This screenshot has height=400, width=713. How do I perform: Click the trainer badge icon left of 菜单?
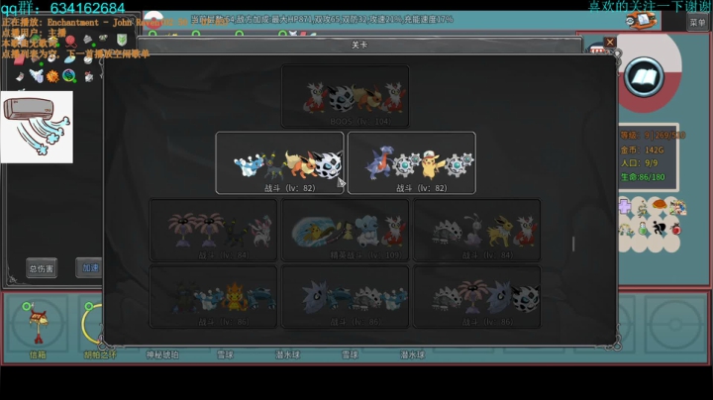(642, 21)
